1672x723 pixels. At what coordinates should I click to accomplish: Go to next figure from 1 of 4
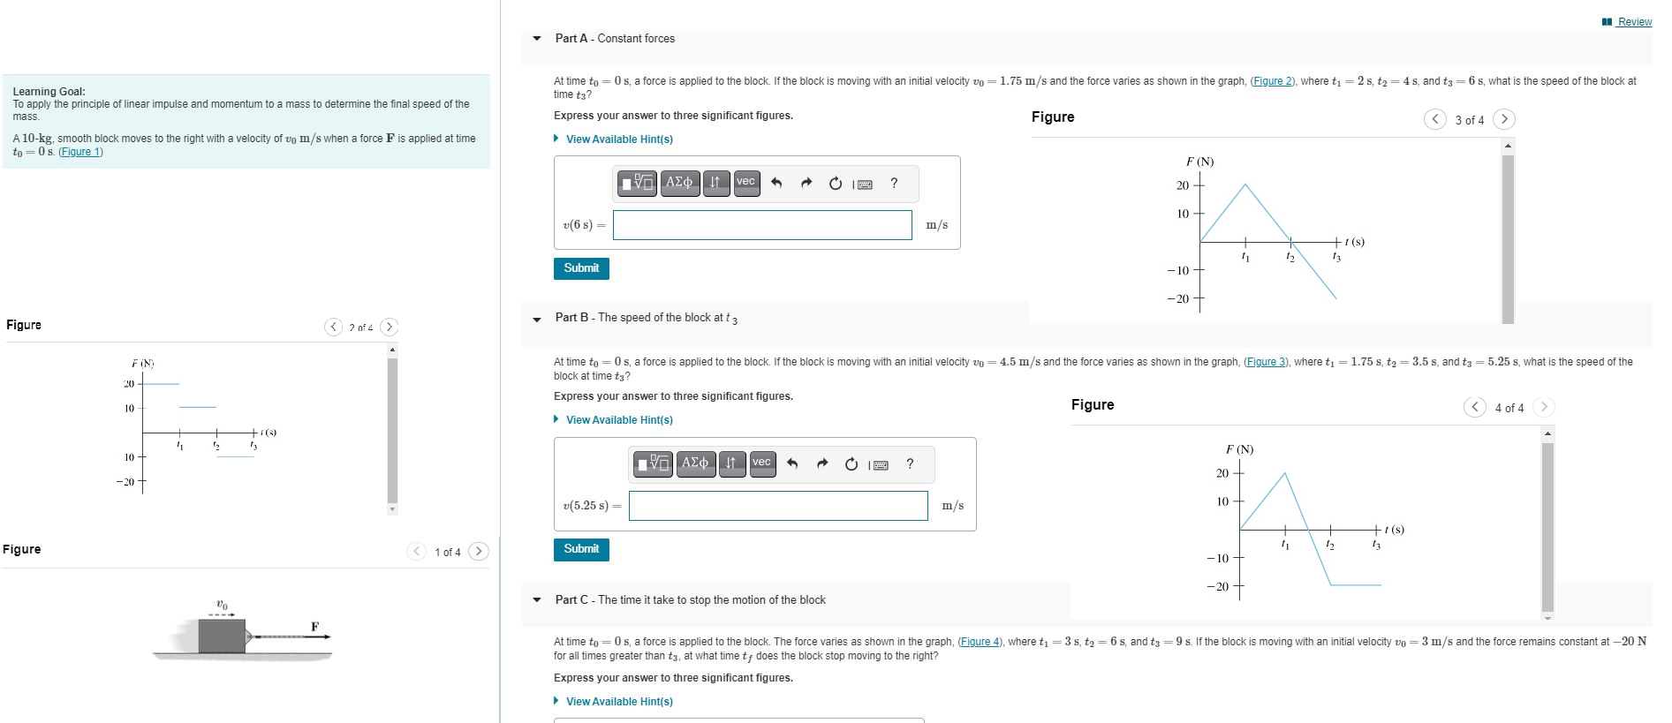click(478, 552)
